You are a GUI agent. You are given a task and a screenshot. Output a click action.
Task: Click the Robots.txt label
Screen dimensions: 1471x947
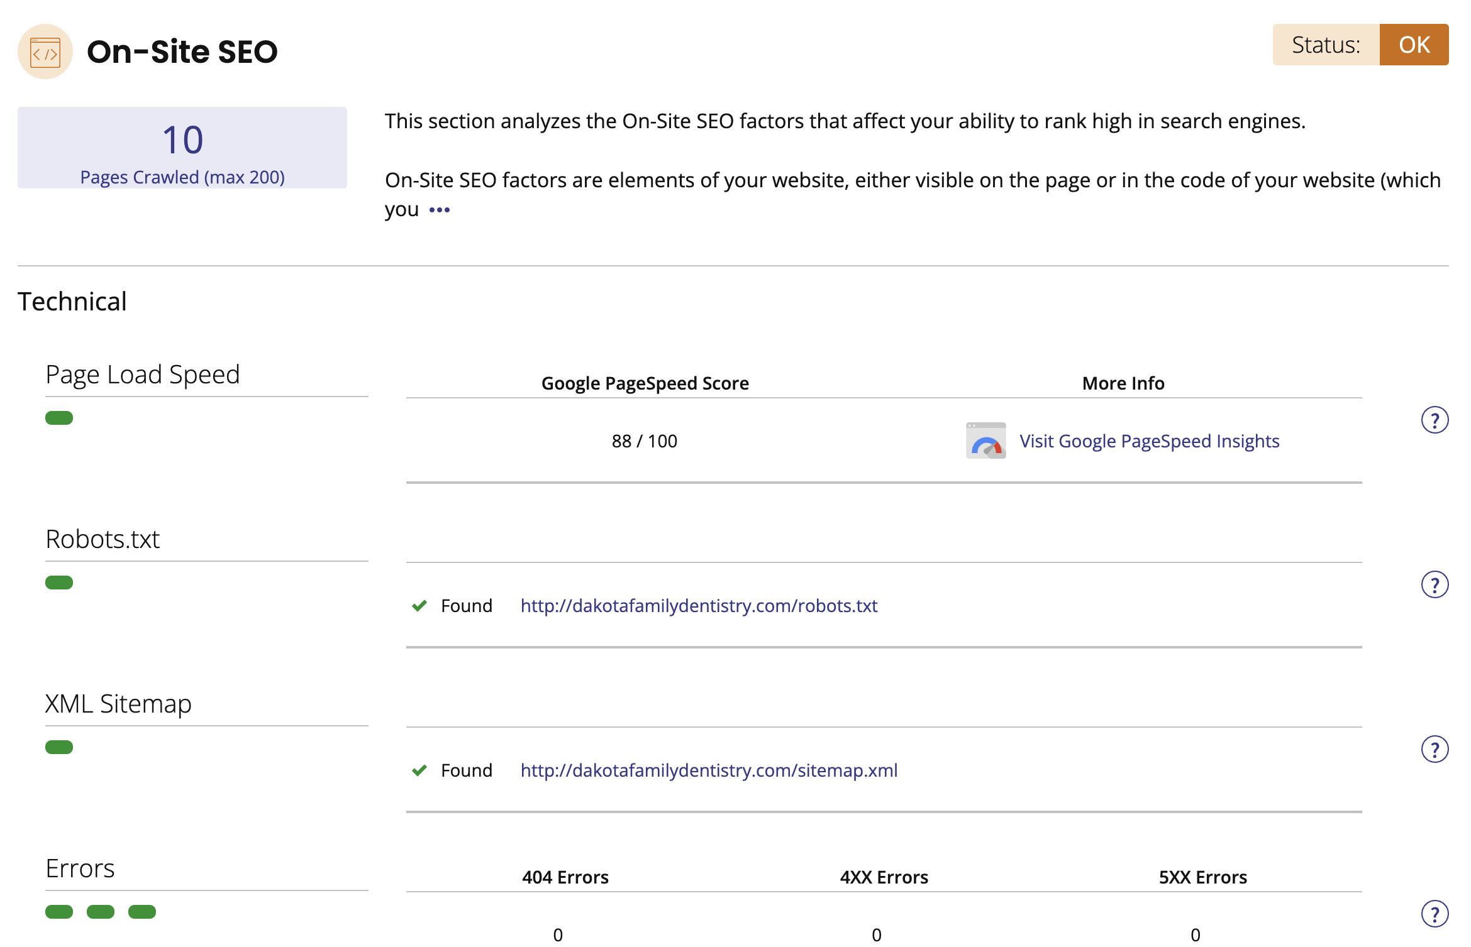coord(103,539)
